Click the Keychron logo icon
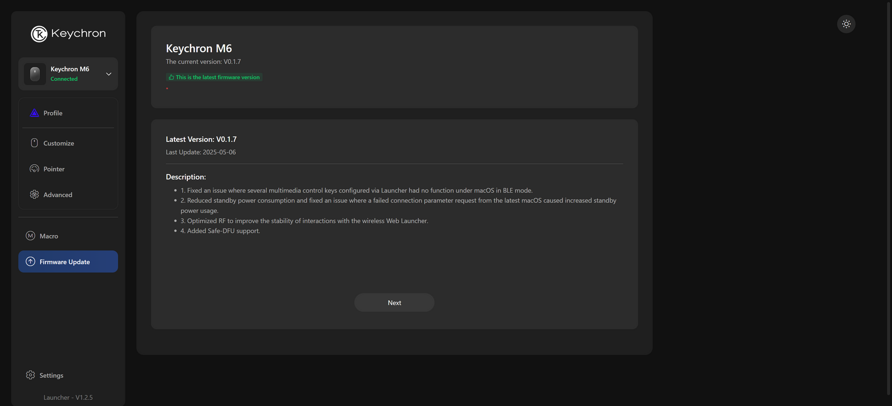The image size is (892, 406). 39,34
